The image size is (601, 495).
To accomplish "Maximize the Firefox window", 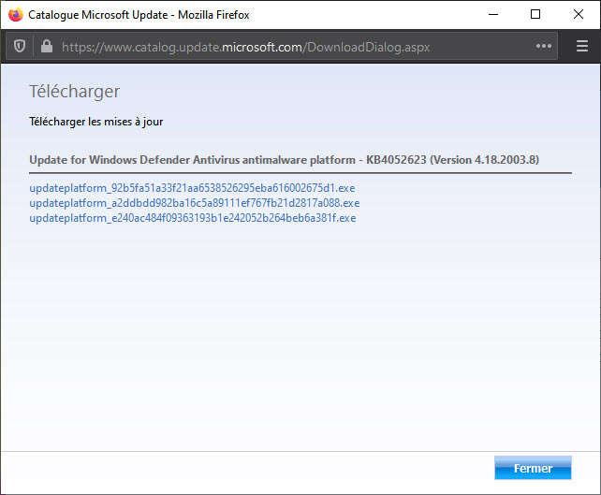I will click(x=535, y=15).
